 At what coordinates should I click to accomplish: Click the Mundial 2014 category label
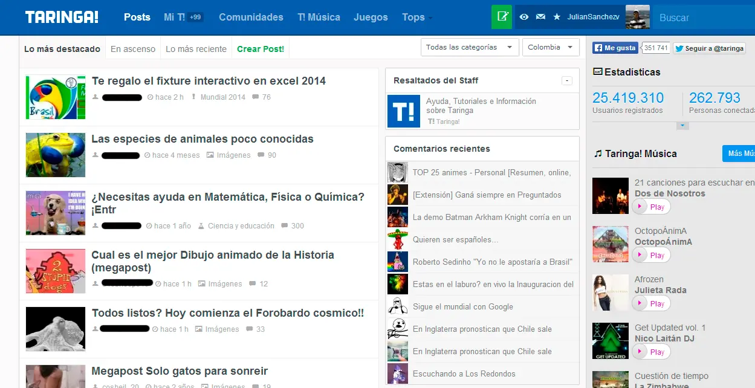(x=223, y=97)
